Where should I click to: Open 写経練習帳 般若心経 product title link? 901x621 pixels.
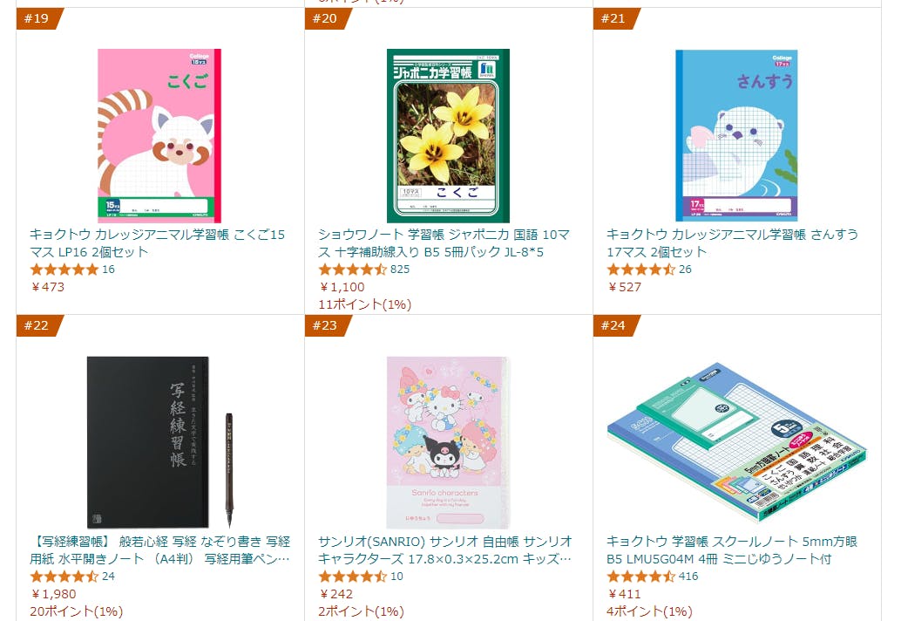160,550
